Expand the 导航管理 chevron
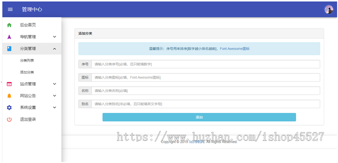This screenshot has width=338, height=163. click(54, 37)
